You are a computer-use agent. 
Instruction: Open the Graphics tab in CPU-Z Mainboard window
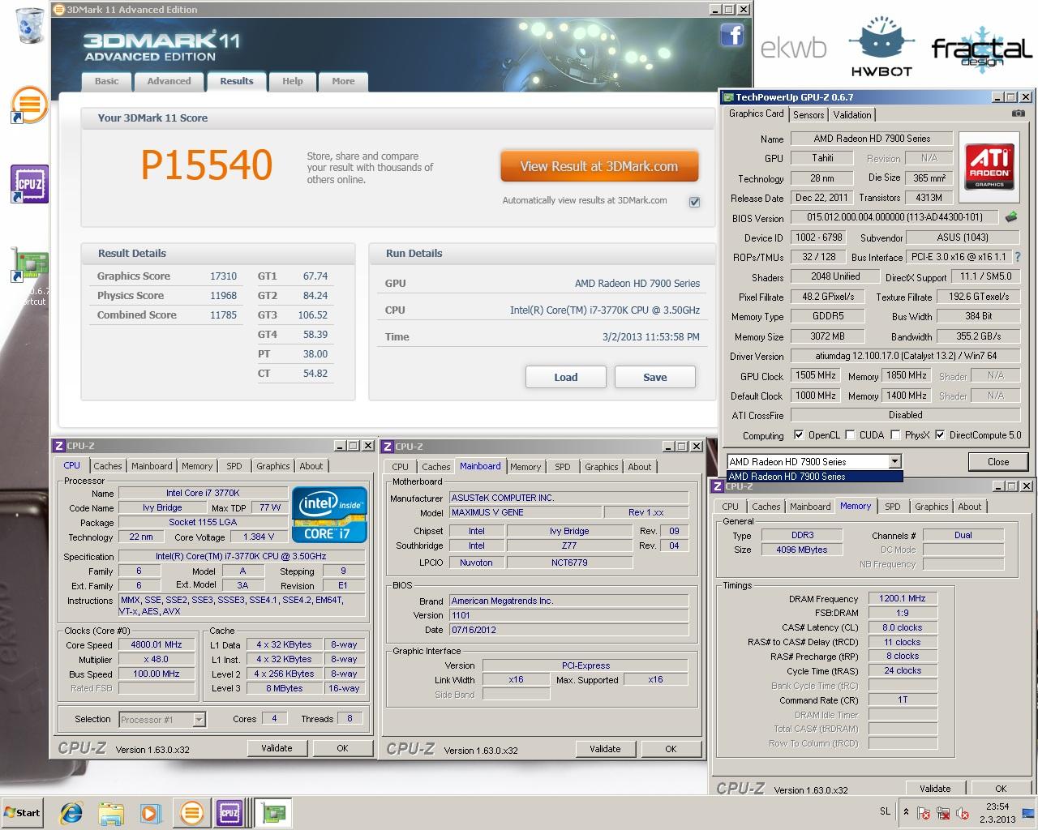click(601, 467)
